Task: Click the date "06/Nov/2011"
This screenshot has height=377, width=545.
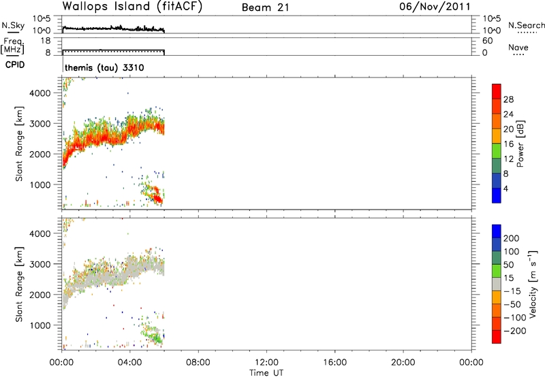Action: 435,7
